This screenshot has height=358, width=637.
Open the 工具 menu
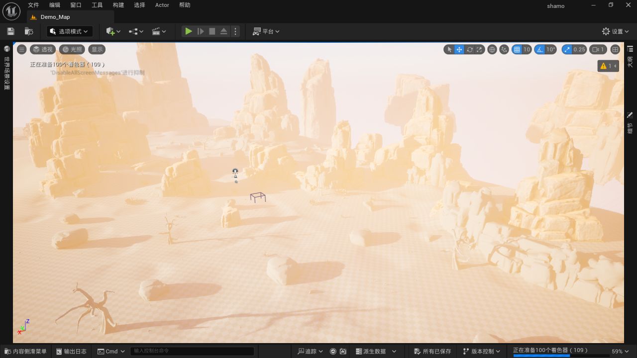97,5
